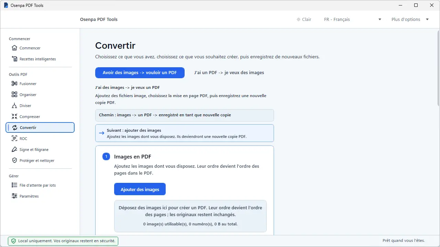This screenshot has width=440, height=247.
Task: Go to the Commencer start page
Action: 40,48
